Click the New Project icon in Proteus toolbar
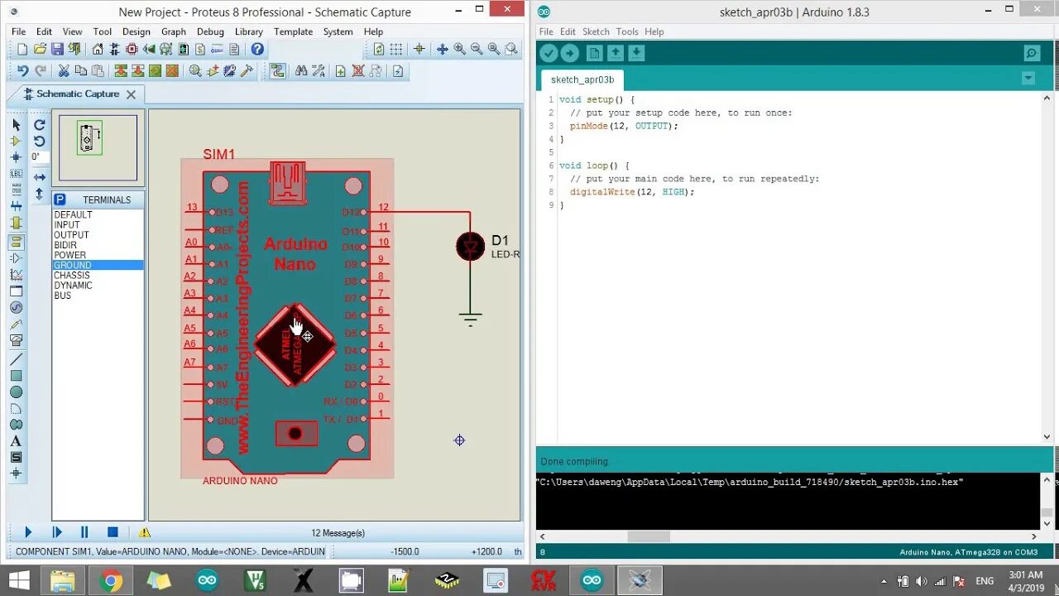The height and width of the screenshot is (596, 1059). point(22,50)
